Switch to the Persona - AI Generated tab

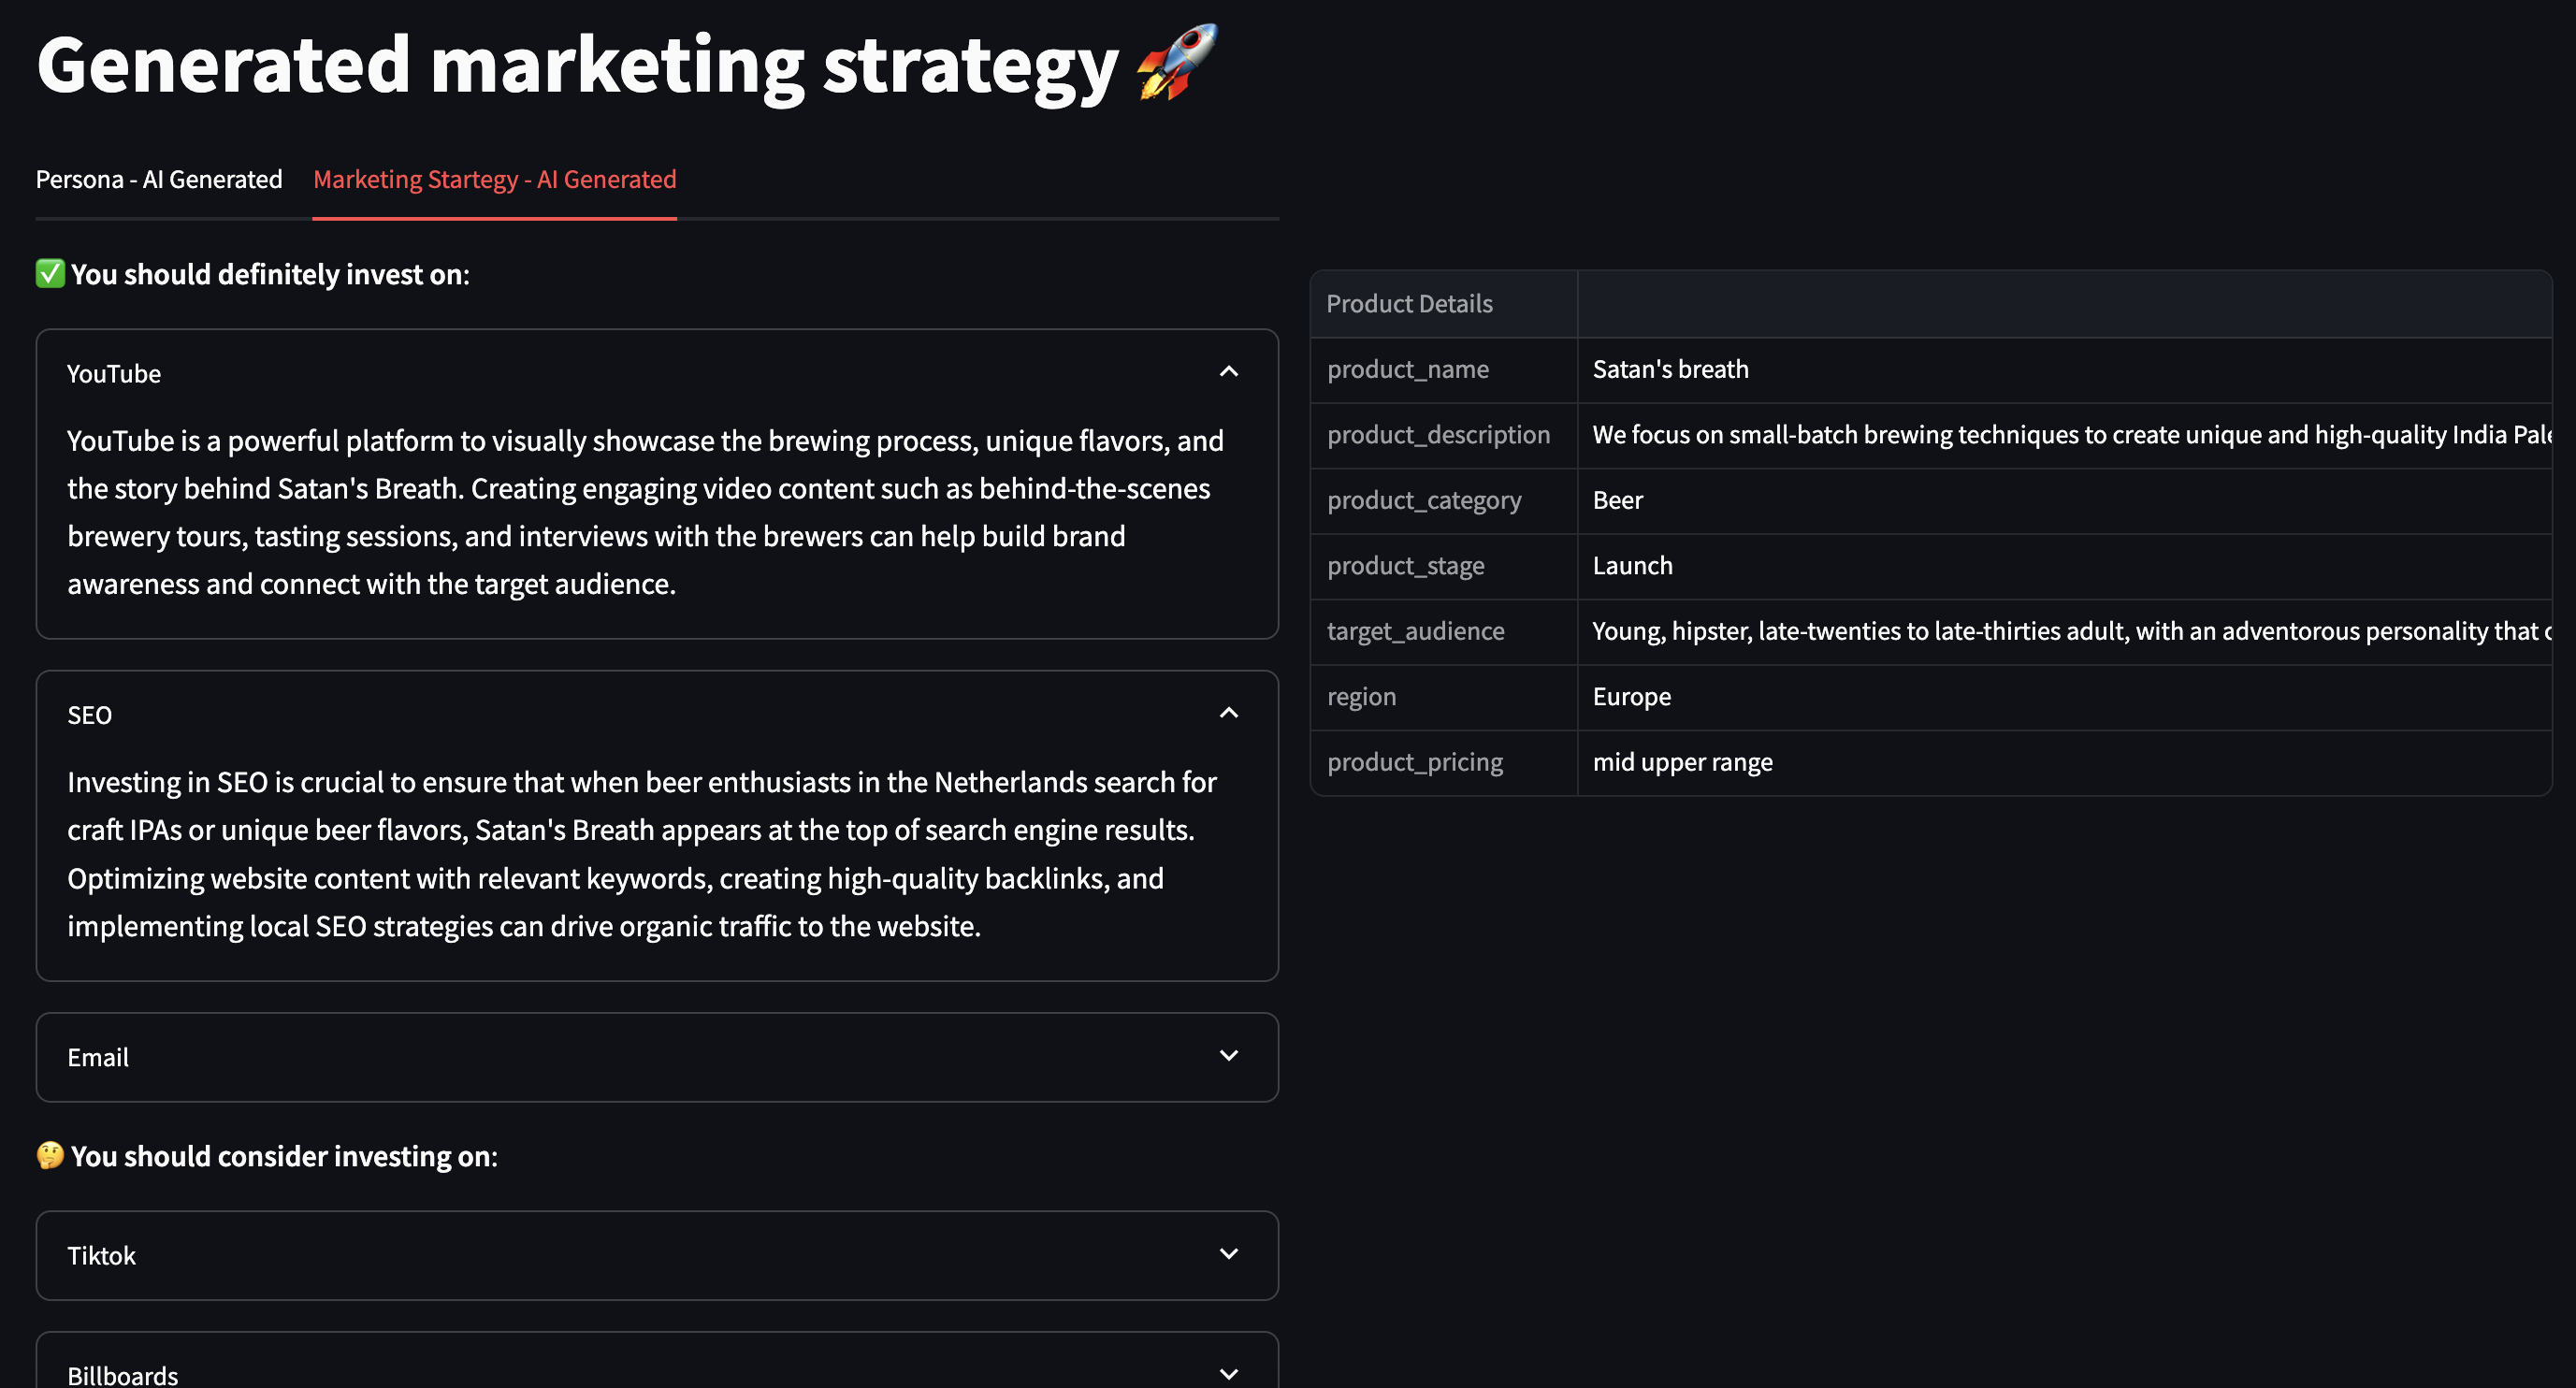(159, 179)
